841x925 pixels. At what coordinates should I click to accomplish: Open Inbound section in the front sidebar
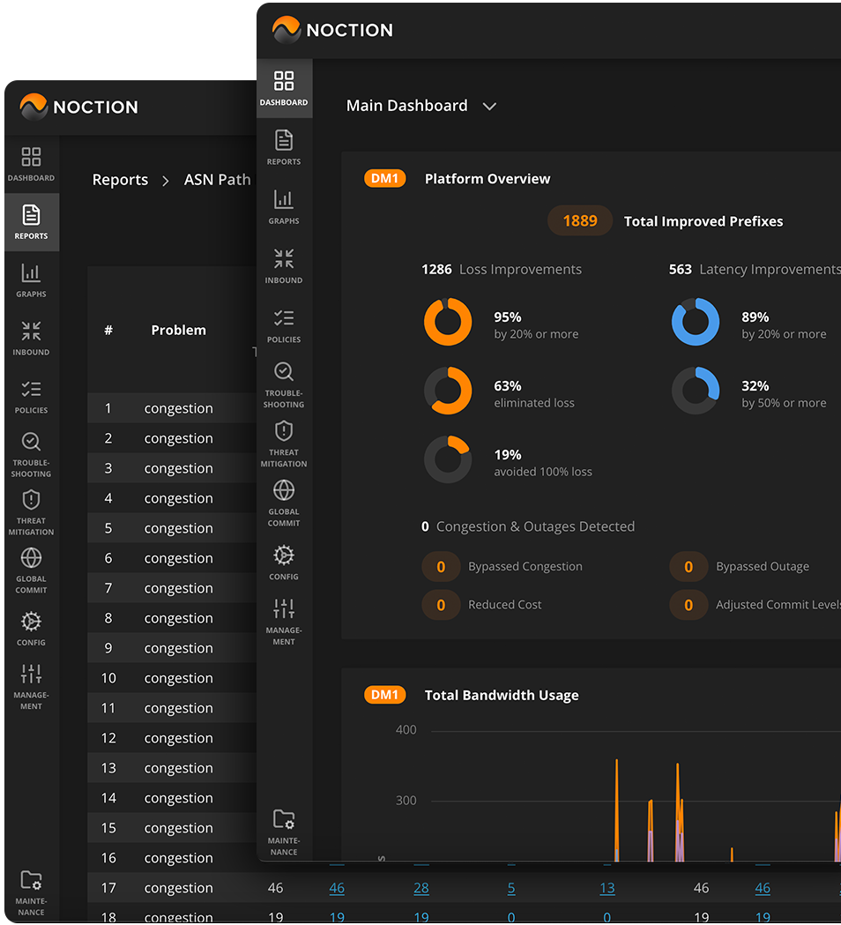point(284,265)
